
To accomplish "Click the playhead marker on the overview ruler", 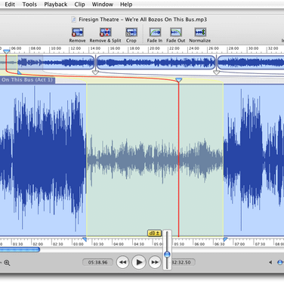I will pos(7,51).
